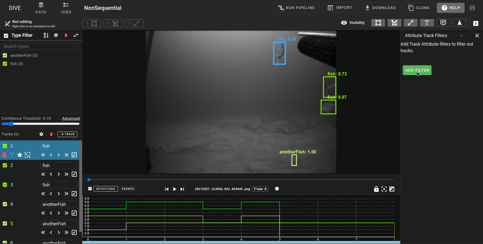Open track 2 type dropdown field
The height and width of the screenshot is (244, 483).
click(x=59, y=166)
